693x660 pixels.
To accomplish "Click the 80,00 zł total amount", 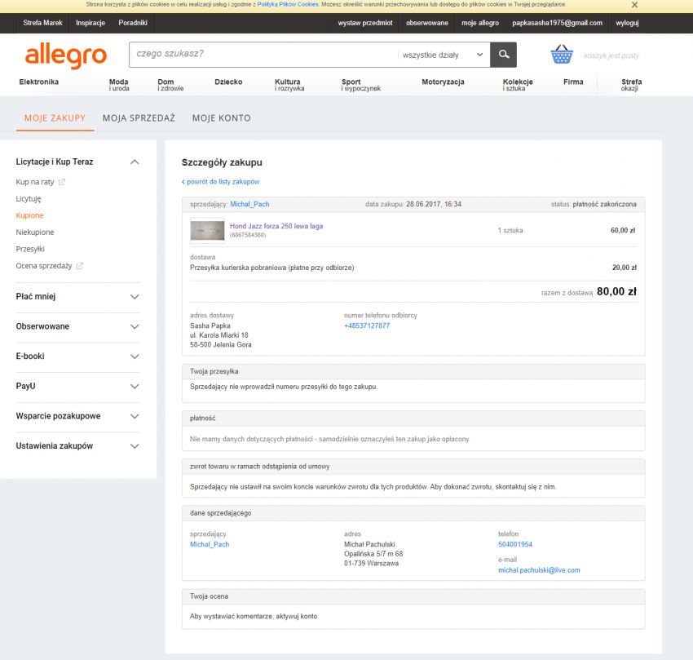I will click(616, 291).
